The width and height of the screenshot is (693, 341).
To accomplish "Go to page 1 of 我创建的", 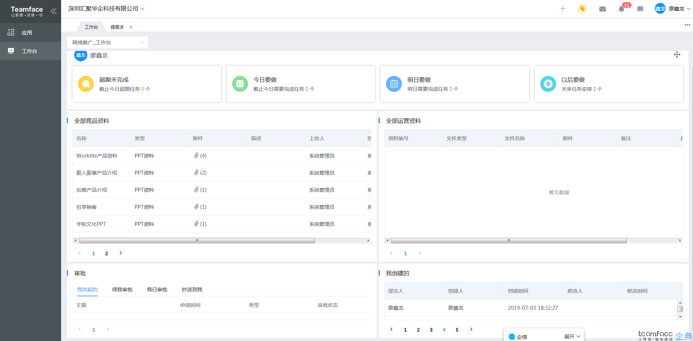I will tap(405, 330).
